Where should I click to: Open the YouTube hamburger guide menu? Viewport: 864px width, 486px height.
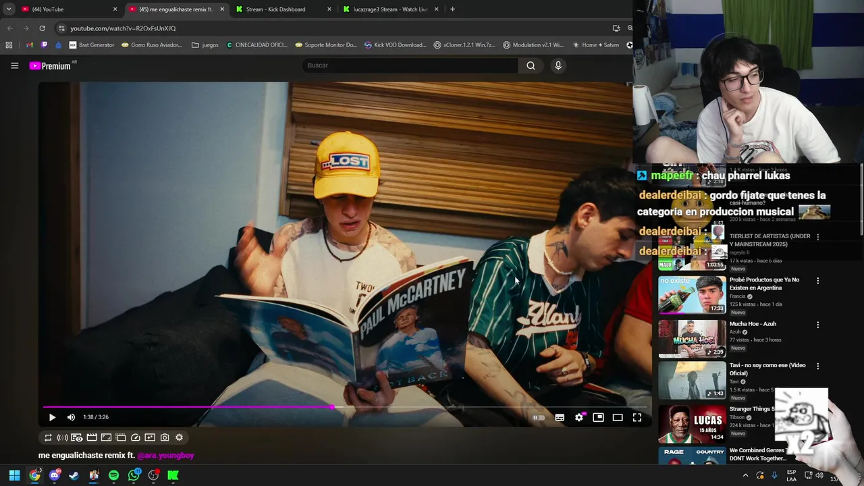(x=14, y=65)
